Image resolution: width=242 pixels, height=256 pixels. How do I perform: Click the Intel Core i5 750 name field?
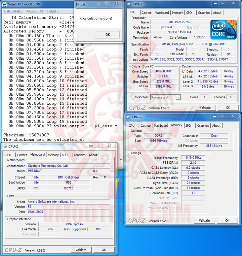point(179,22)
